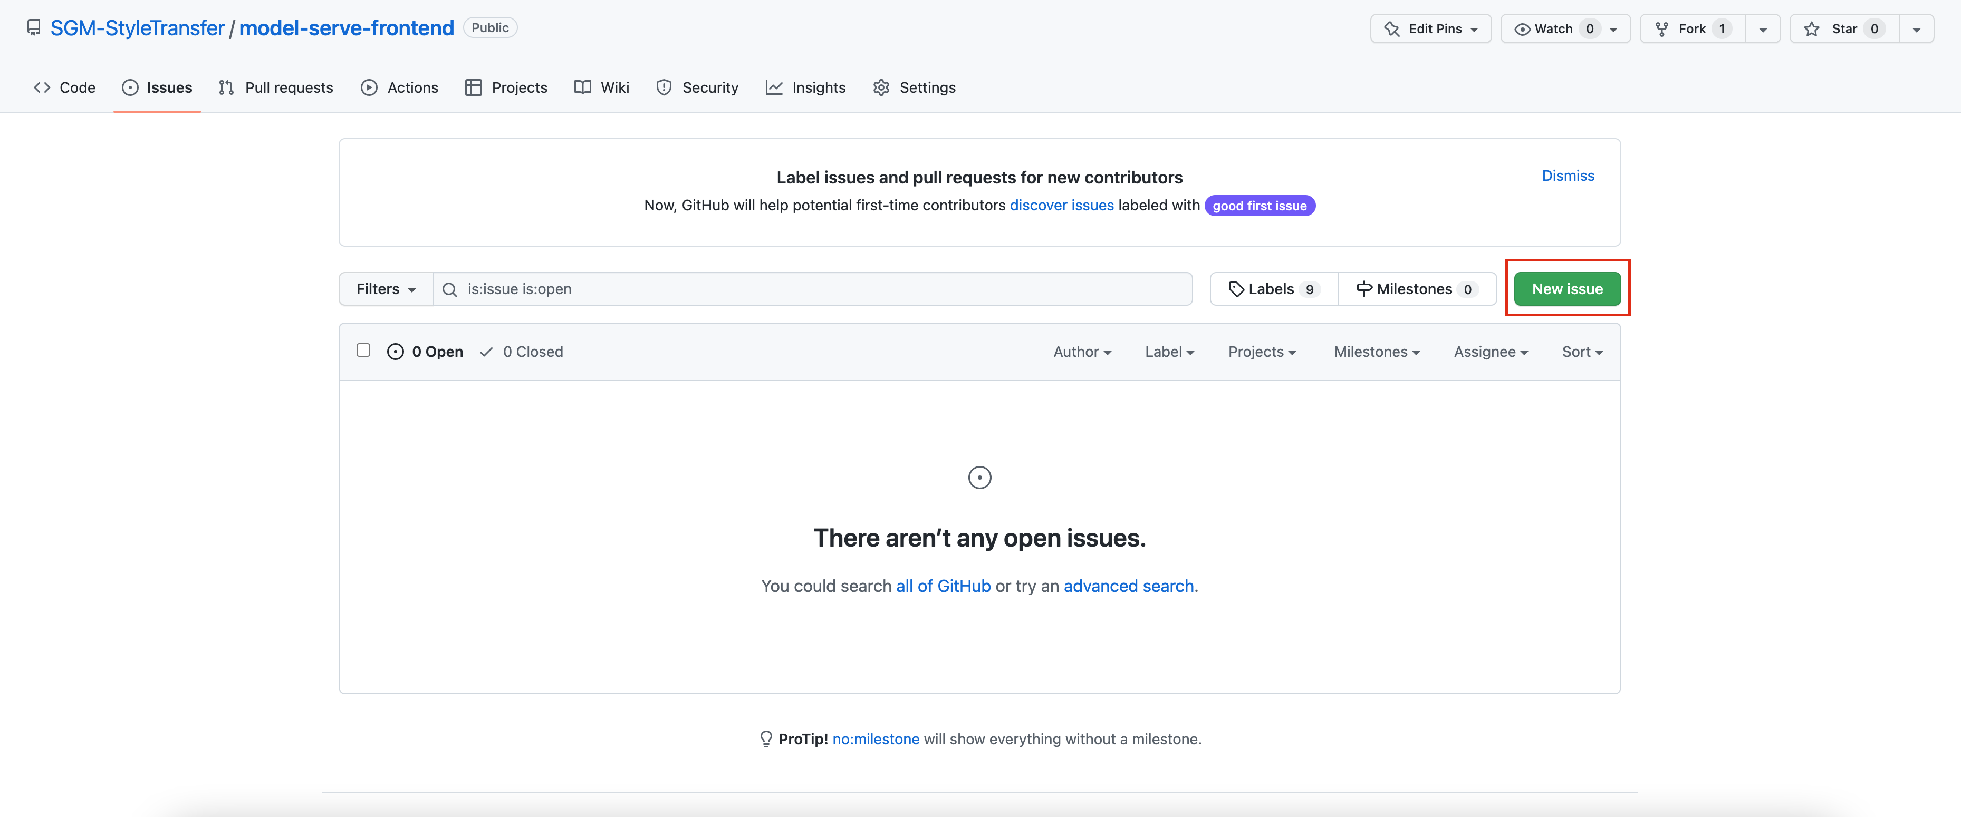Viewport: 1961px width, 817px height.
Task: Open the Actions tab
Action: tap(400, 87)
